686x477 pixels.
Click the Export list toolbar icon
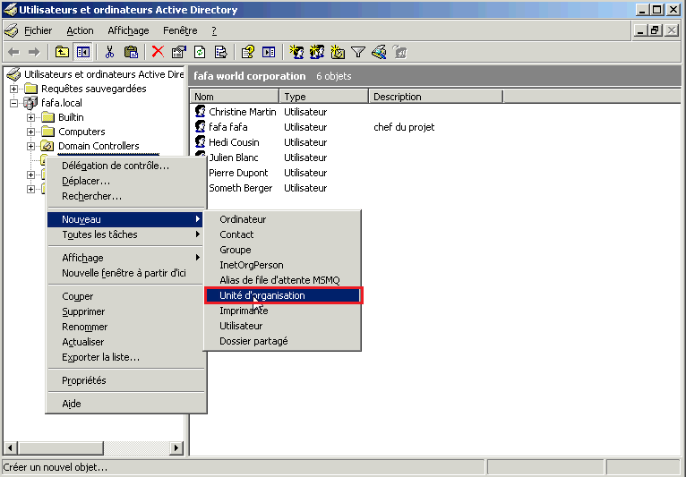(x=221, y=53)
